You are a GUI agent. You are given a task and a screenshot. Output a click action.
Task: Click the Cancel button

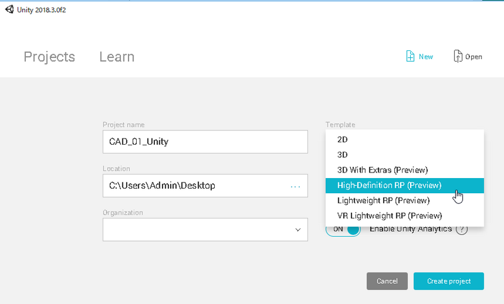click(387, 281)
